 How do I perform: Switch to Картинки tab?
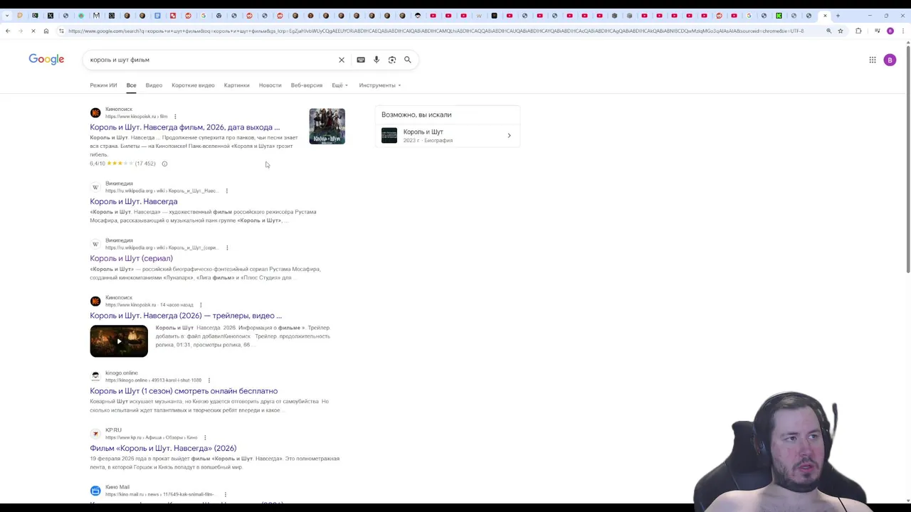[x=237, y=85]
